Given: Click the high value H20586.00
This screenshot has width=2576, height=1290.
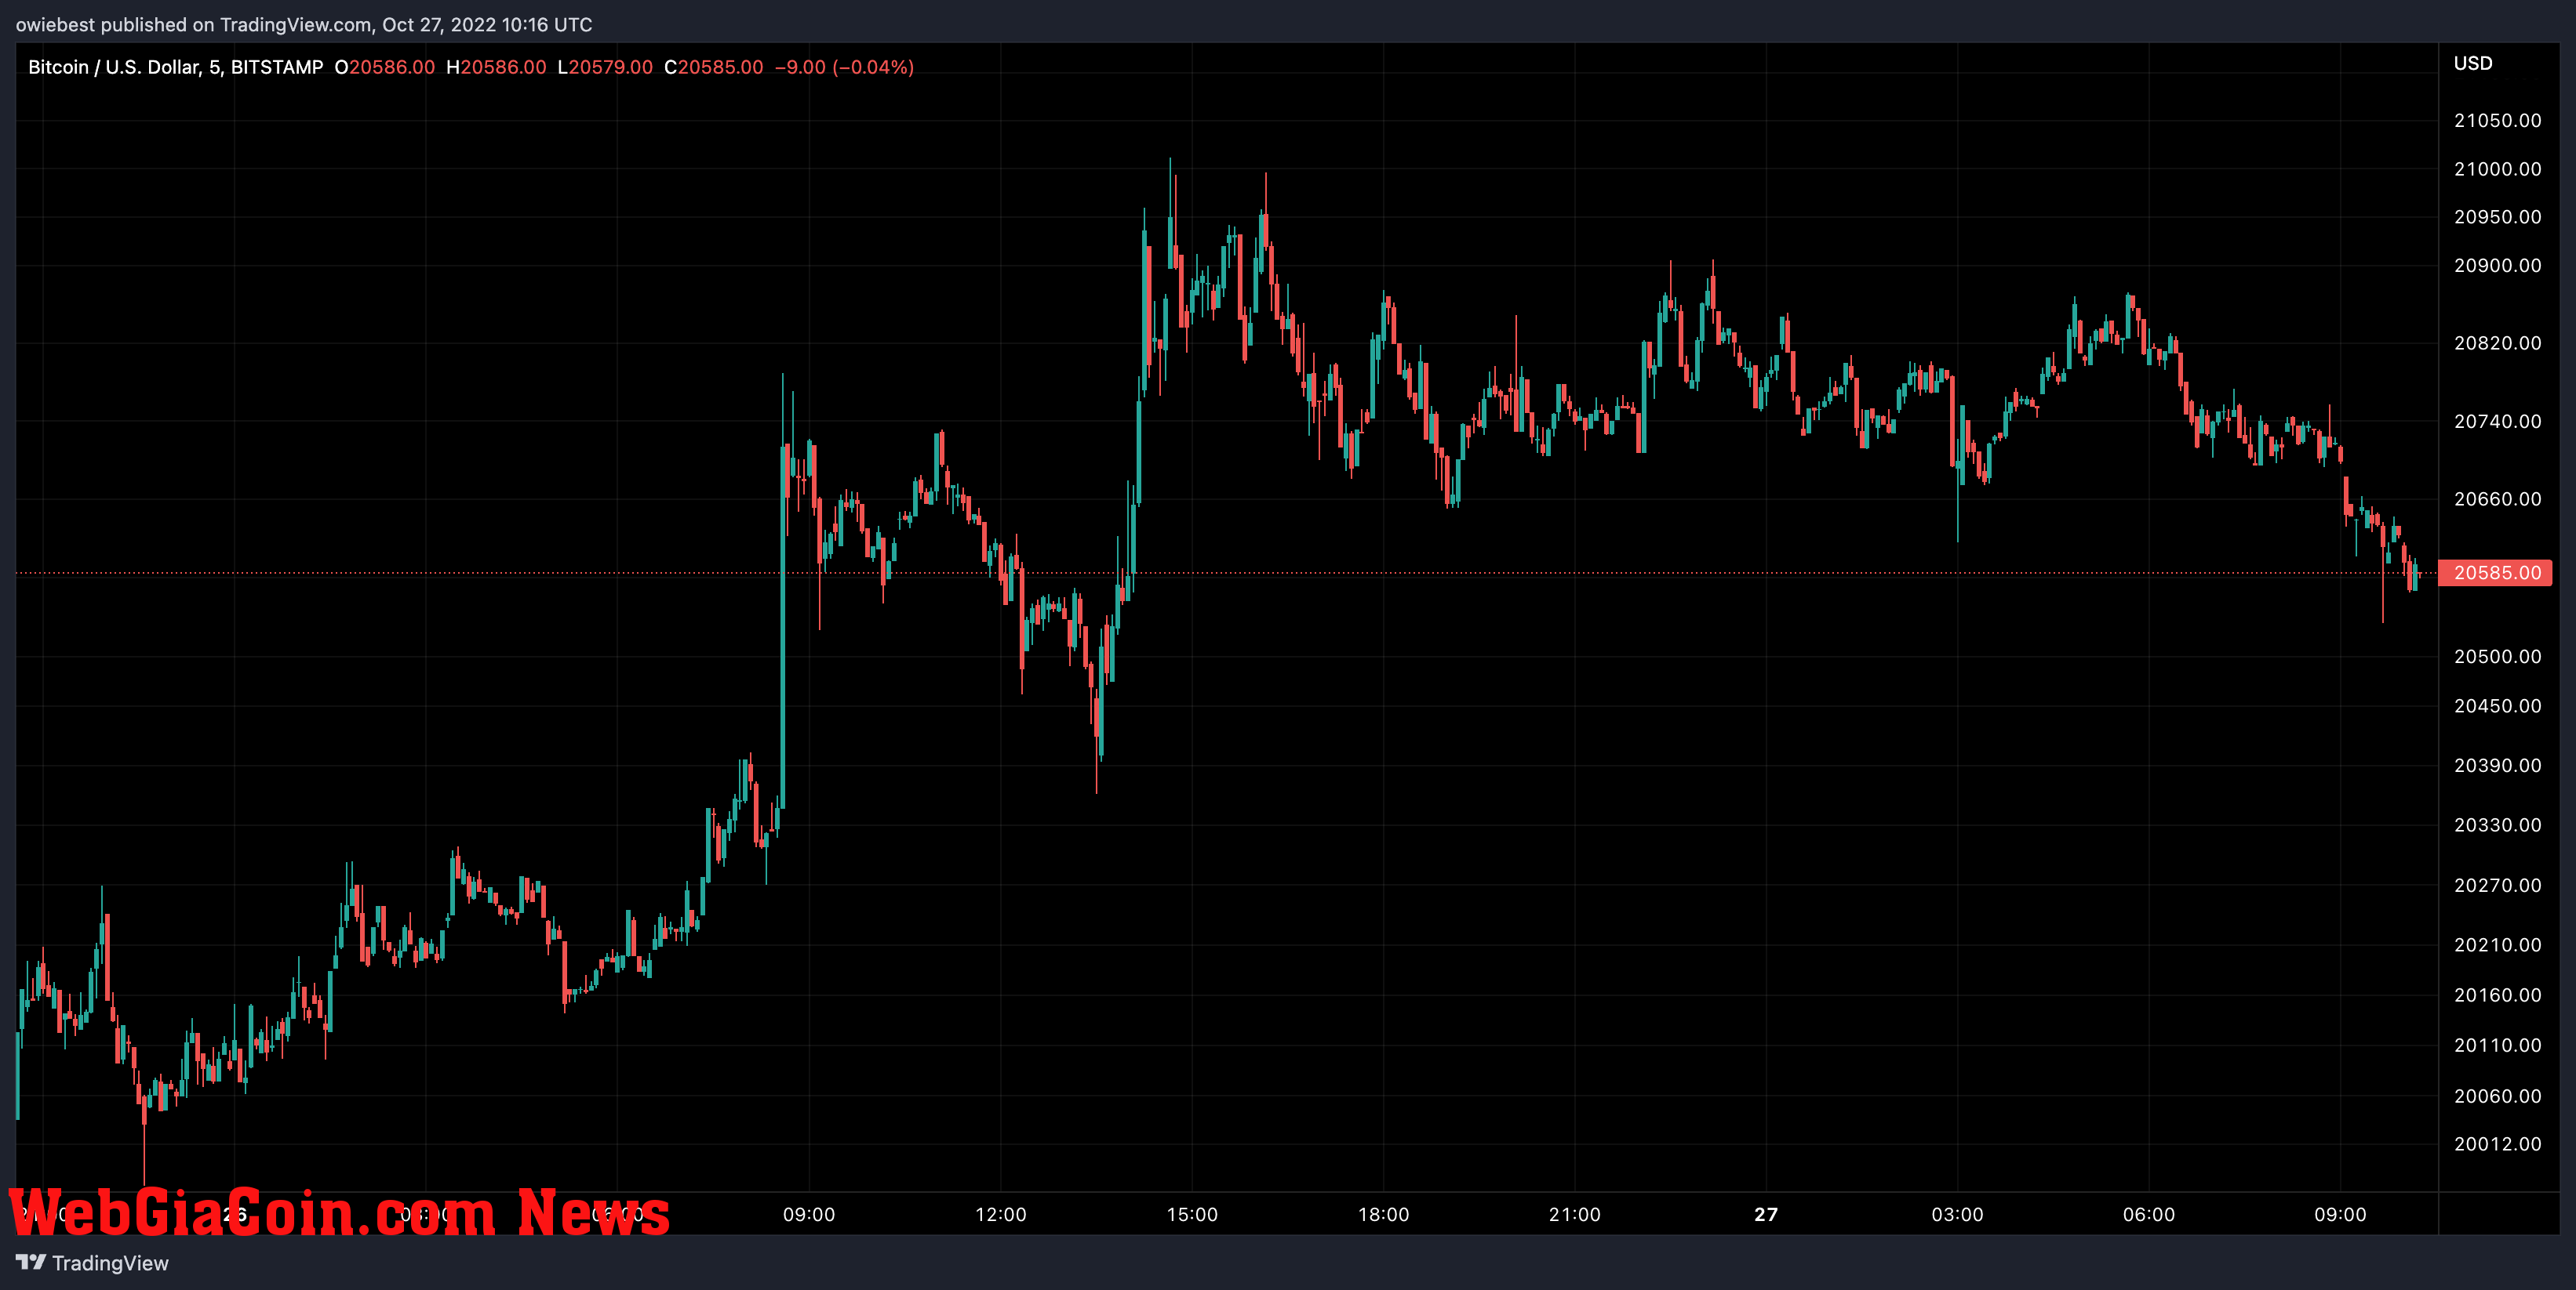Looking at the screenshot, I should click(496, 67).
